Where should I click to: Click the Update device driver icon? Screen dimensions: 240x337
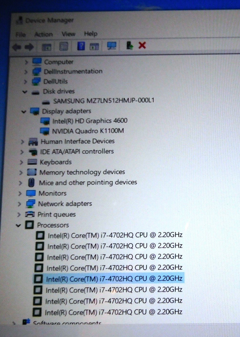pos(130,45)
